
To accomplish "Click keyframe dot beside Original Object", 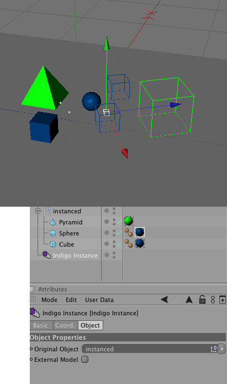I will point(31,349).
